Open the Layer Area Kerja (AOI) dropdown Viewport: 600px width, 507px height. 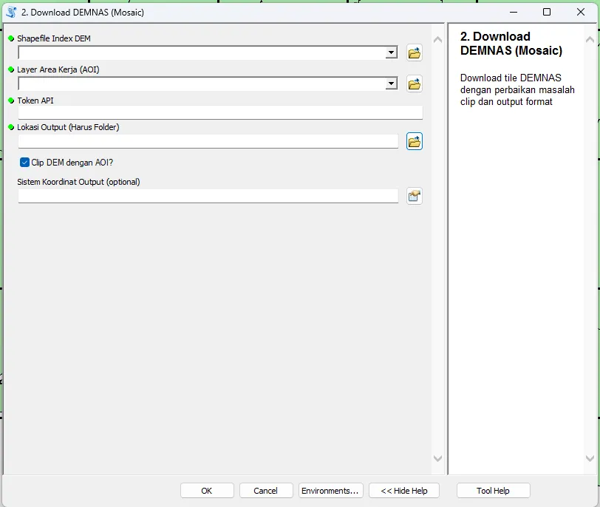tap(392, 84)
